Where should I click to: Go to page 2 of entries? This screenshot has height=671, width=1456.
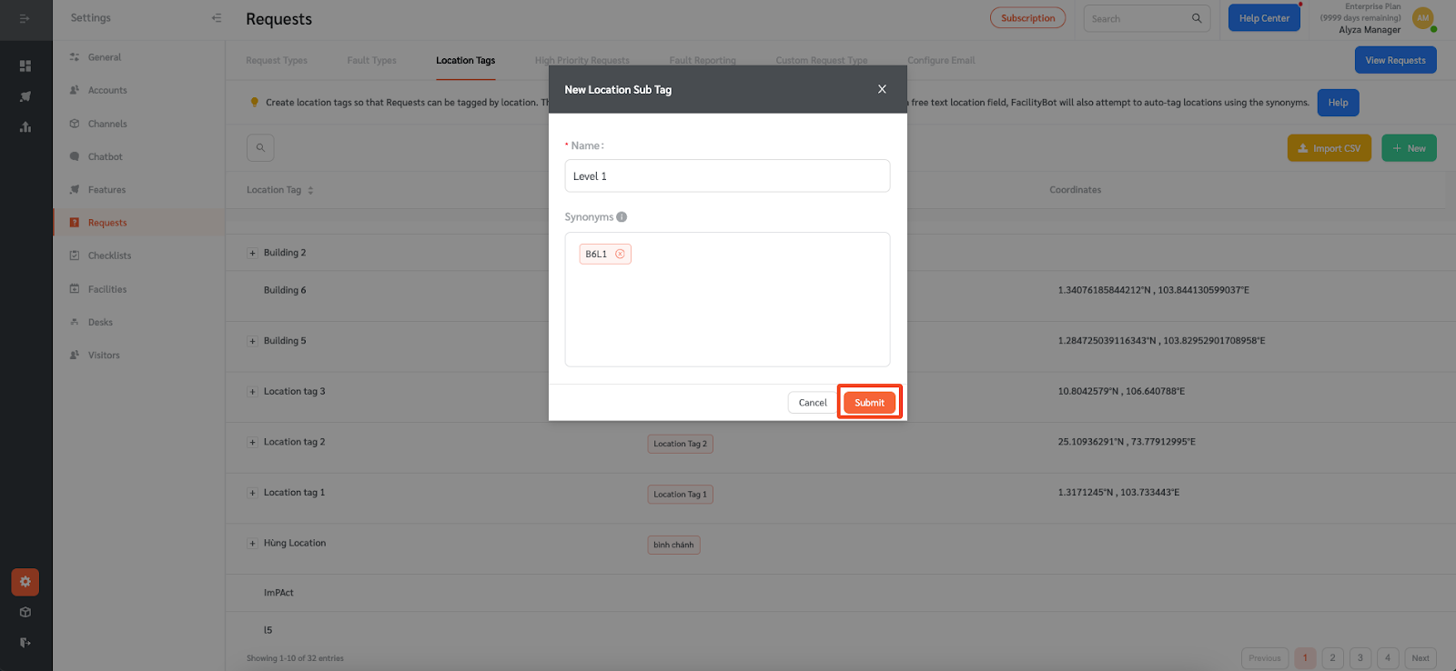[1332, 658]
